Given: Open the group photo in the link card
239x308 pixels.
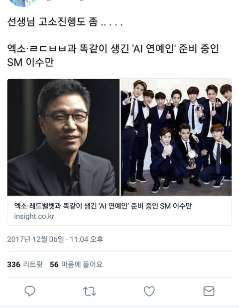Looking at the screenshot, I should pos(176,137).
